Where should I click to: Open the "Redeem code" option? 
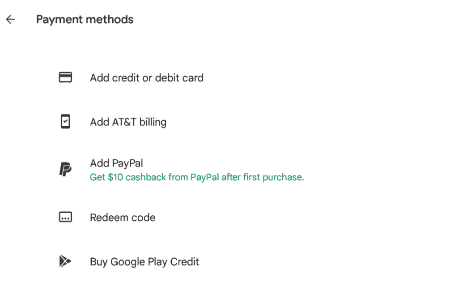[123, 218]
